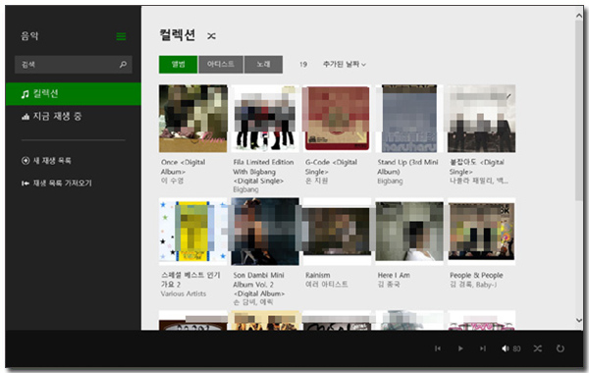Image resolution: width=589 pixels, height=373 pixels.
Task: Open the 스페셜 베스트 인기 가요 2 cover
Action: [x=193, y=232]
